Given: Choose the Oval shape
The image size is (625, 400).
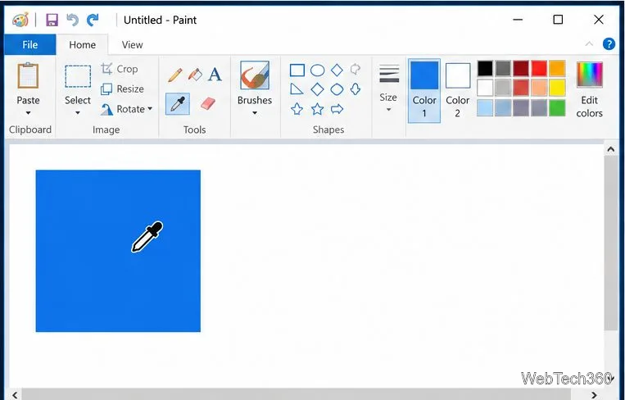Looking at the screenshot, I should tap(317, 70).
